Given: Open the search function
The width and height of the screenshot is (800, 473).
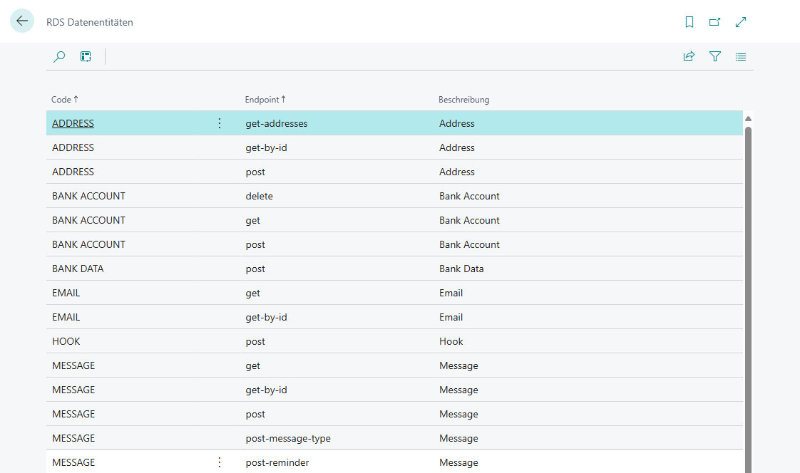Looking at the screenshot, I should click(59, 56).
